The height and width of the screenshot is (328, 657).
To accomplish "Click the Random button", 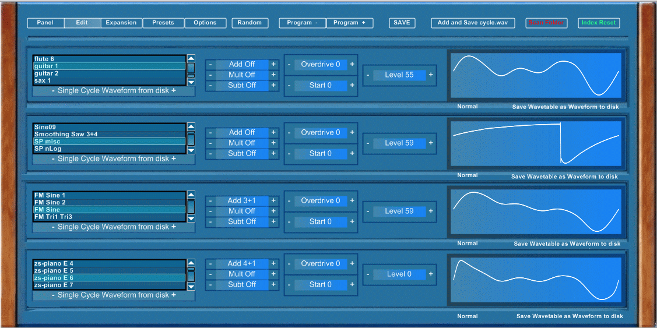I will tap(250, 23).
